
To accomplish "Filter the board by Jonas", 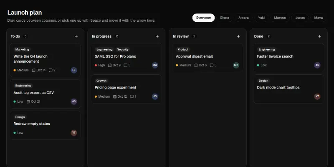I will coord(300,18).
